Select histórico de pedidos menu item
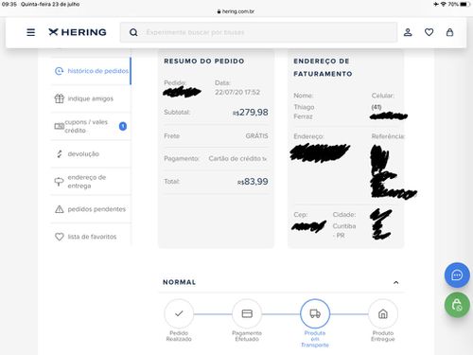 pos(91,71)
